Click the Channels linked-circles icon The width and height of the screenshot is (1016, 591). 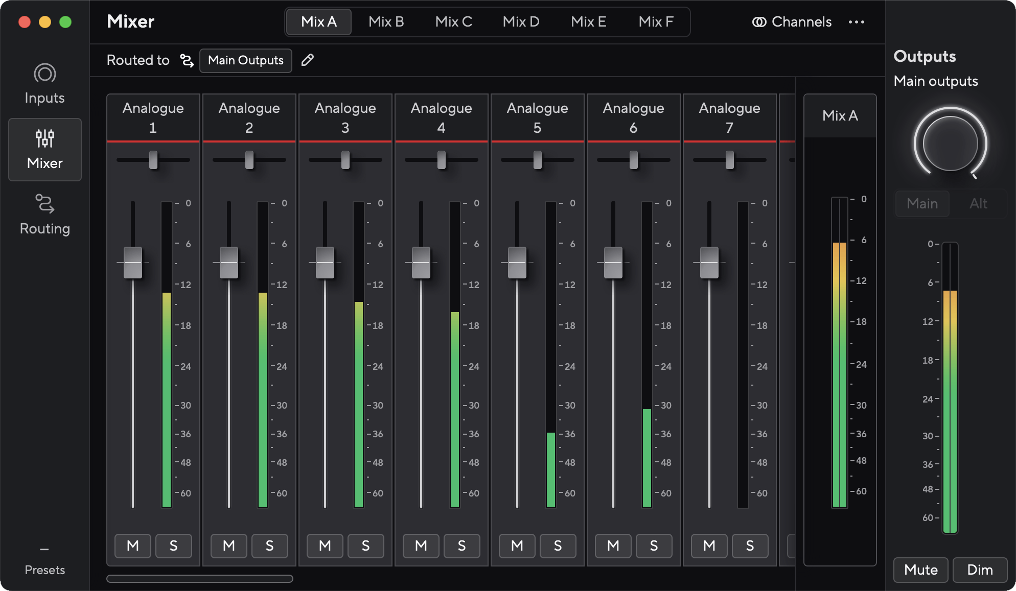tap(759, 22)
